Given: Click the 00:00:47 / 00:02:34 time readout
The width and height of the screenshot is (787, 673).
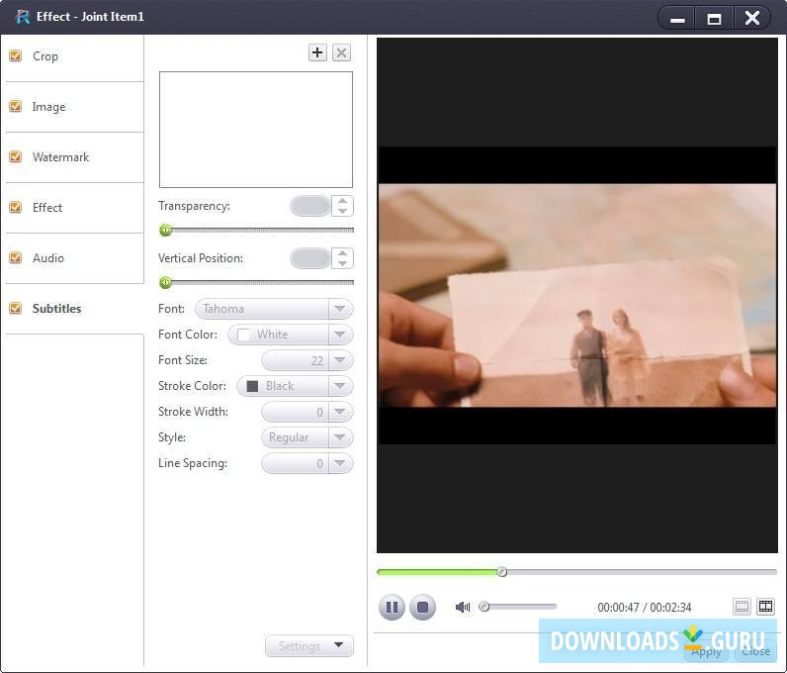Looking at the screenshot, I should click(x=645, y=607).
